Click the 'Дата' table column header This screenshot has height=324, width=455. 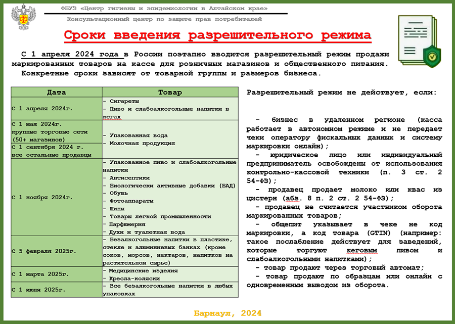coord(56,92)
